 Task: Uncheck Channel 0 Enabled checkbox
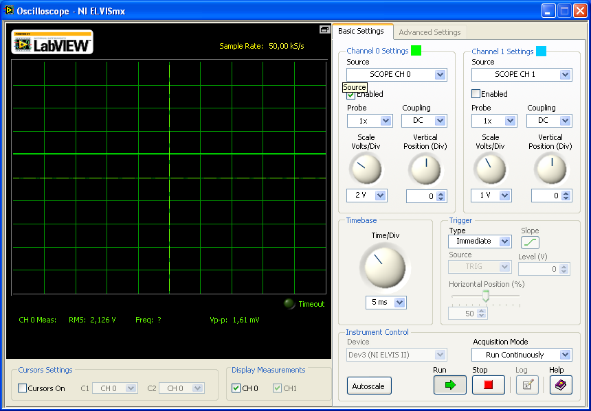[x=351, y=95]
